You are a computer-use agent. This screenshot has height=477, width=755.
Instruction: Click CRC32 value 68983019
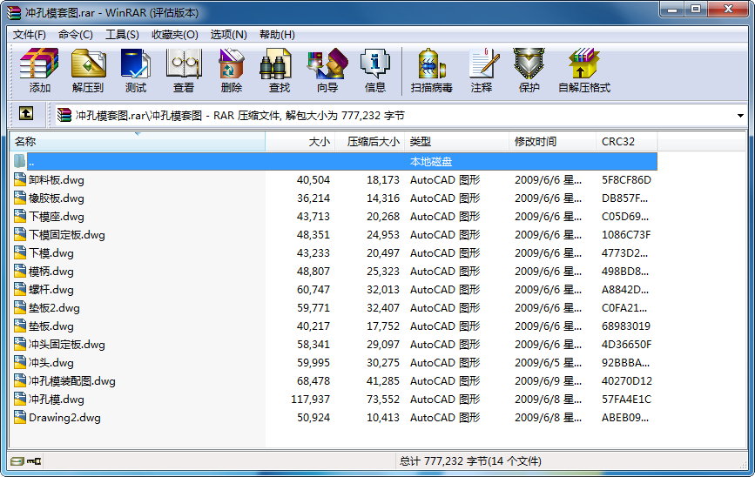pos(626,326)
